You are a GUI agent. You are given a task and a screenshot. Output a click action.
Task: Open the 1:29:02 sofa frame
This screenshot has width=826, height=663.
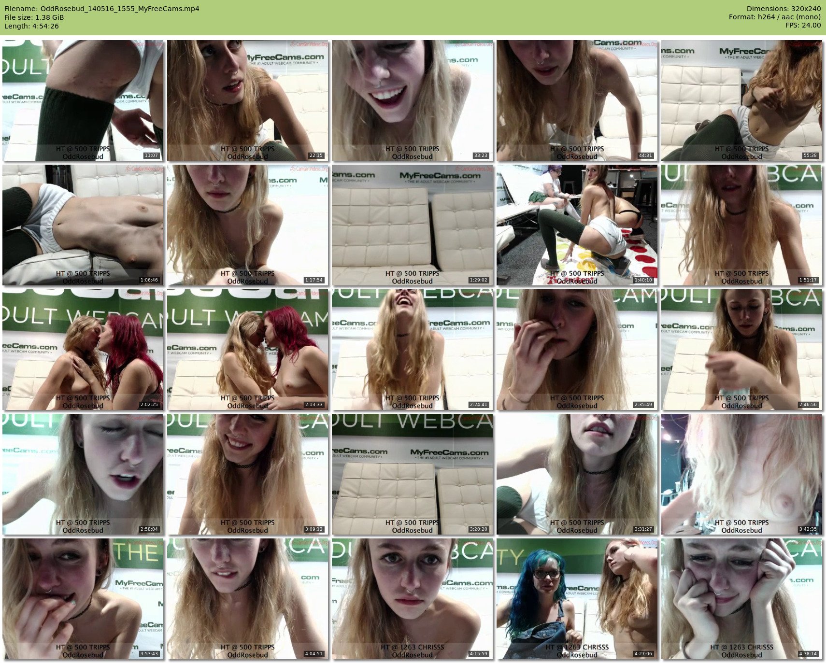tap(413, 225)
